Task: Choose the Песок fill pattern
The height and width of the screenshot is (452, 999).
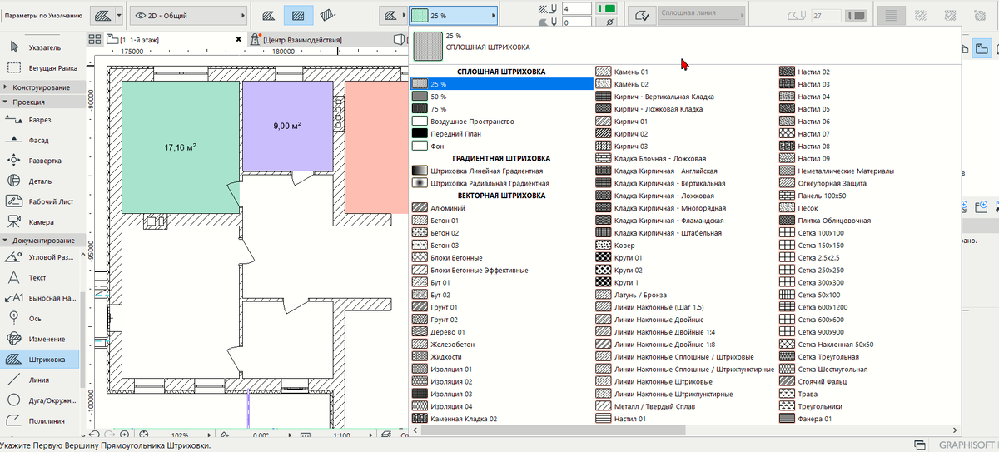Action: point(869,208)
